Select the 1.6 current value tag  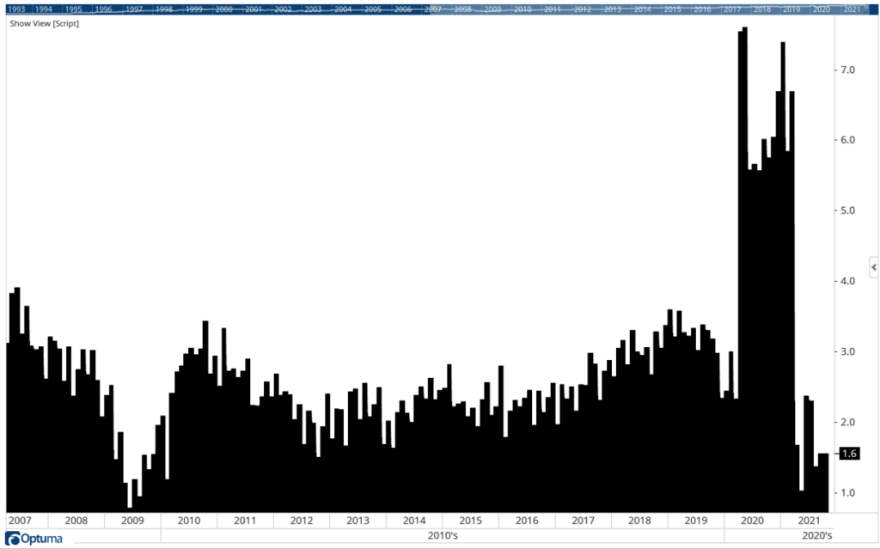tap(849, 454)
